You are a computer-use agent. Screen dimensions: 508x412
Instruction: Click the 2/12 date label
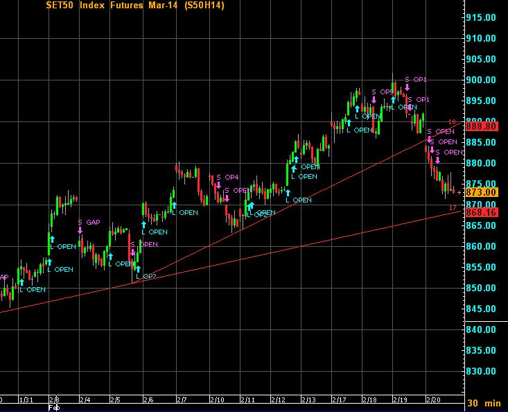coord(279,400)
